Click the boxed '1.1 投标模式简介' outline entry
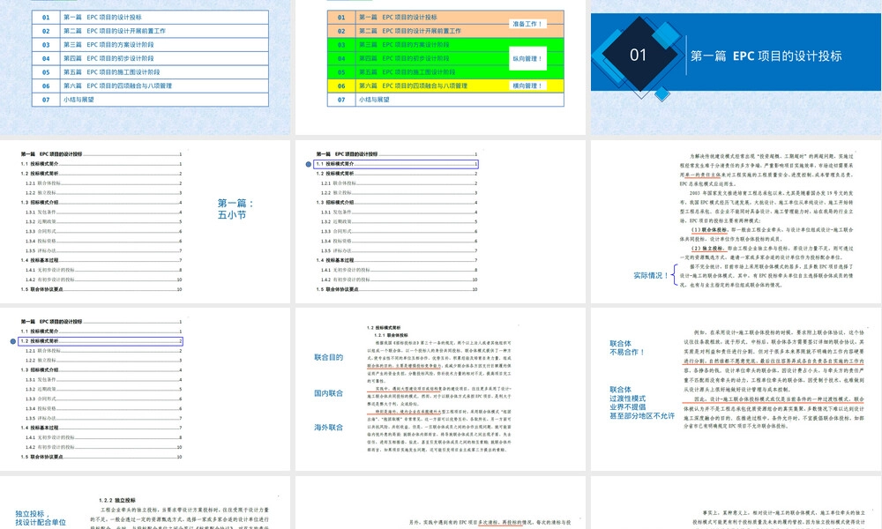 point(395,164)
